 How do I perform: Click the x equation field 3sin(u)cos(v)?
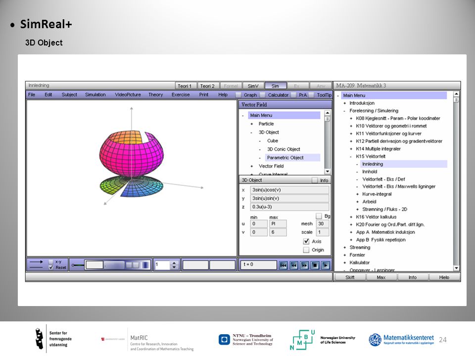pos(289,190)
